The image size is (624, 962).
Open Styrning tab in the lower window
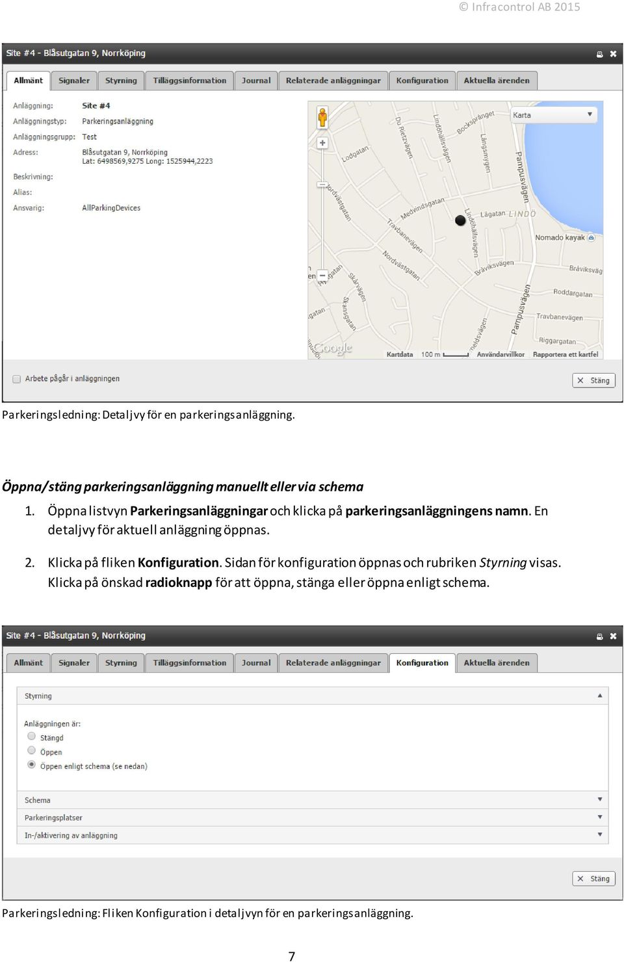(x=121, y=663)
